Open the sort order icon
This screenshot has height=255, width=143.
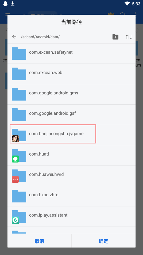129,37
